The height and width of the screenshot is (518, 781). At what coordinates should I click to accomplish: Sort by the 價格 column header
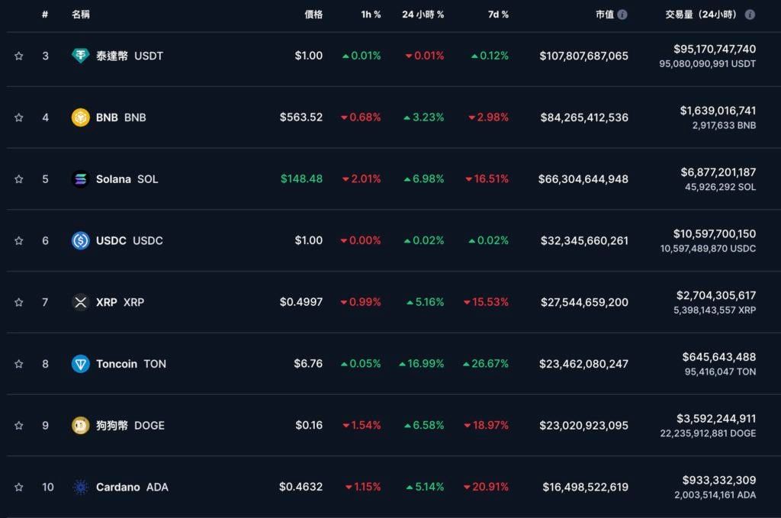(x=313, y=14)
